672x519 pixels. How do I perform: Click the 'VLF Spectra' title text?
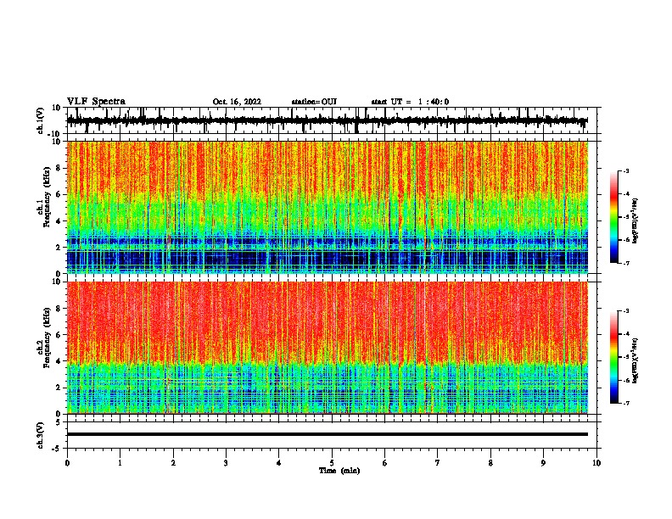(x=96, y=101)
